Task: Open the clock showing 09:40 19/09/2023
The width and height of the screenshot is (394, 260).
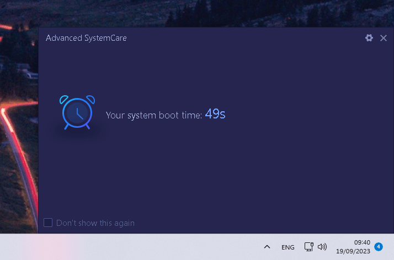Action: [x=353, y=247]
